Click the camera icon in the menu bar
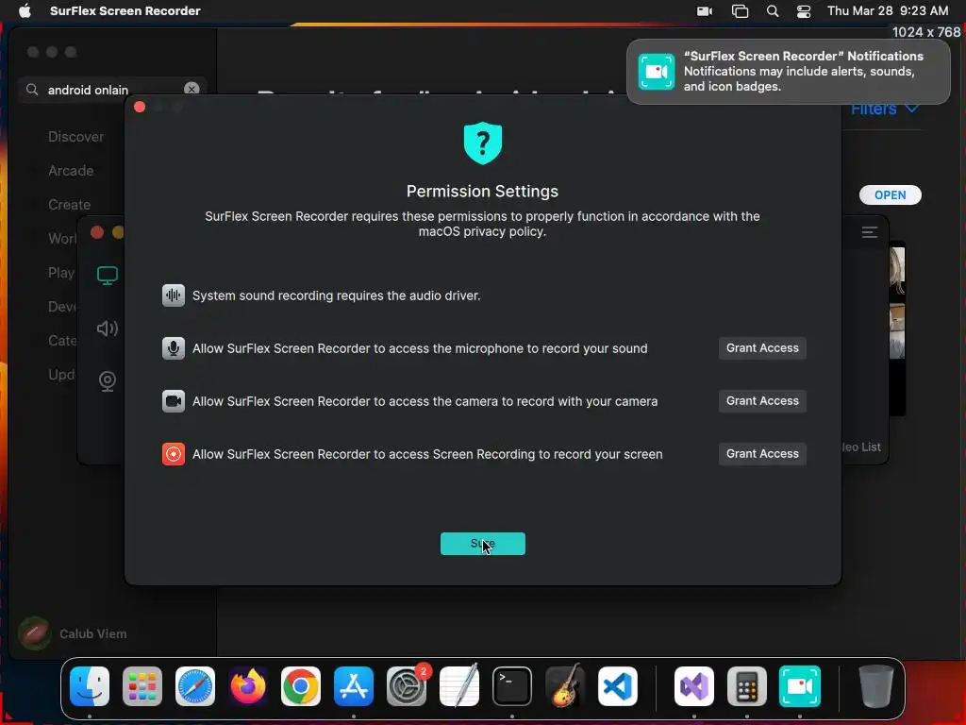 click(x=704, y=11)
